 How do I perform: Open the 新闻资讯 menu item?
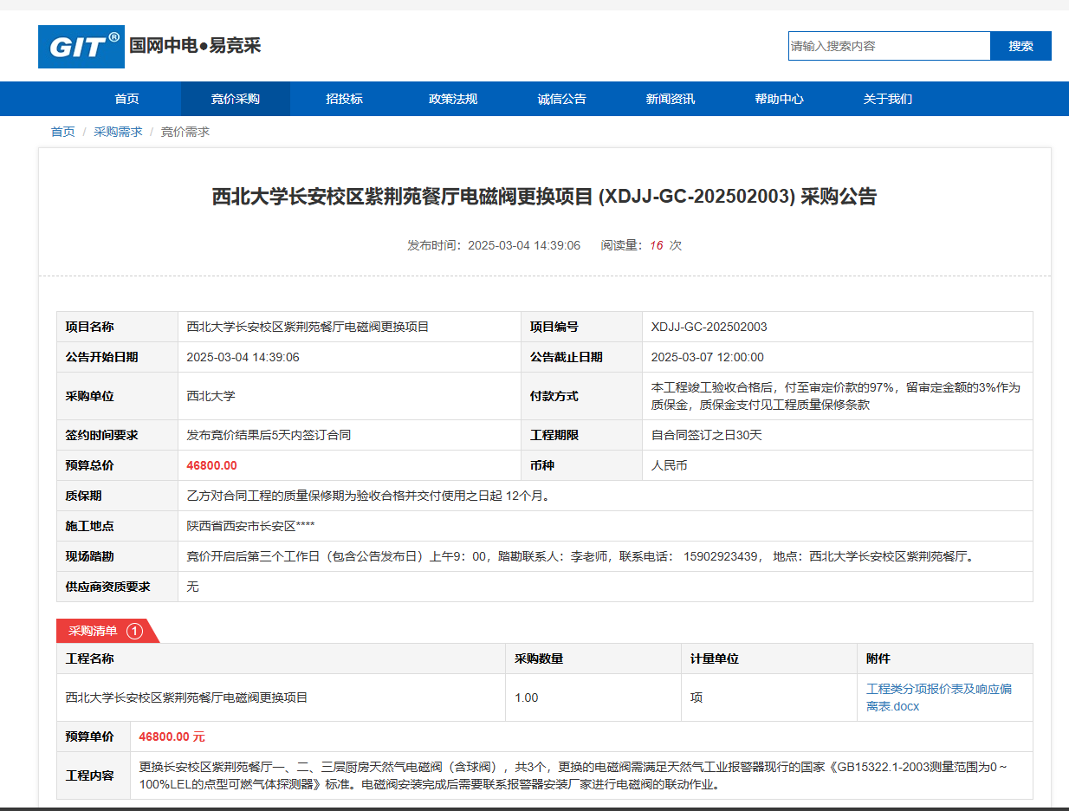670,99
